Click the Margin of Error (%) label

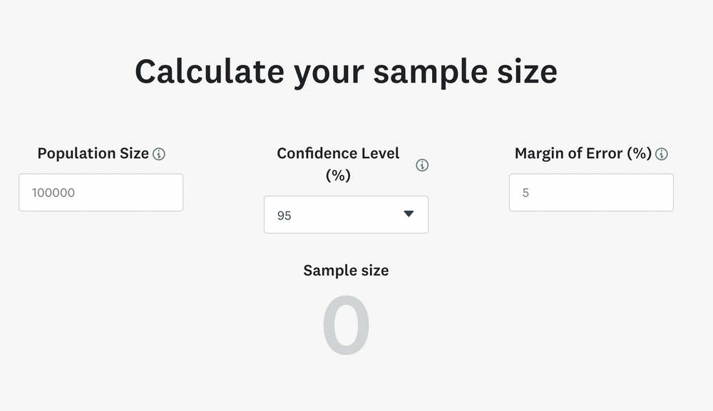[583, 153]
